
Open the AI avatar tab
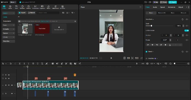pos(62,7)
